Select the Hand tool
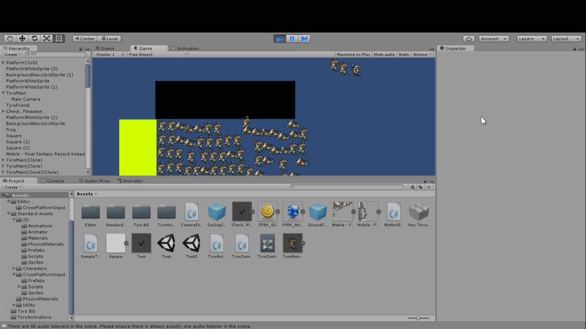This screenshot has width=586, height=329. point(10,39)
